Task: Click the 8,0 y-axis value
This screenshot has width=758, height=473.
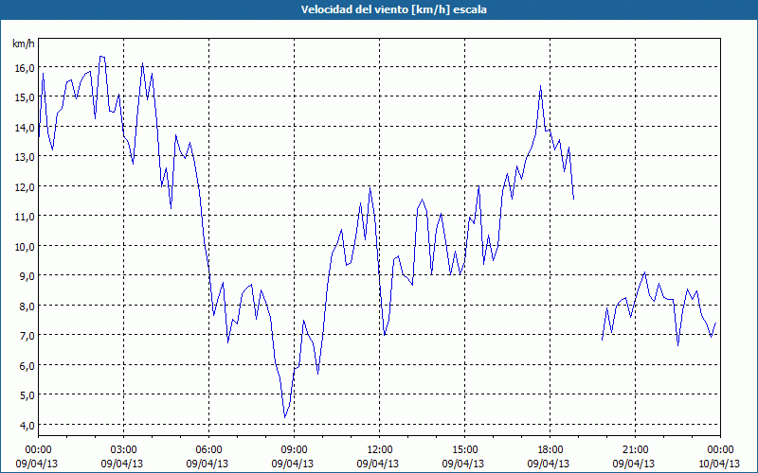Action: [x=27, y=307]
